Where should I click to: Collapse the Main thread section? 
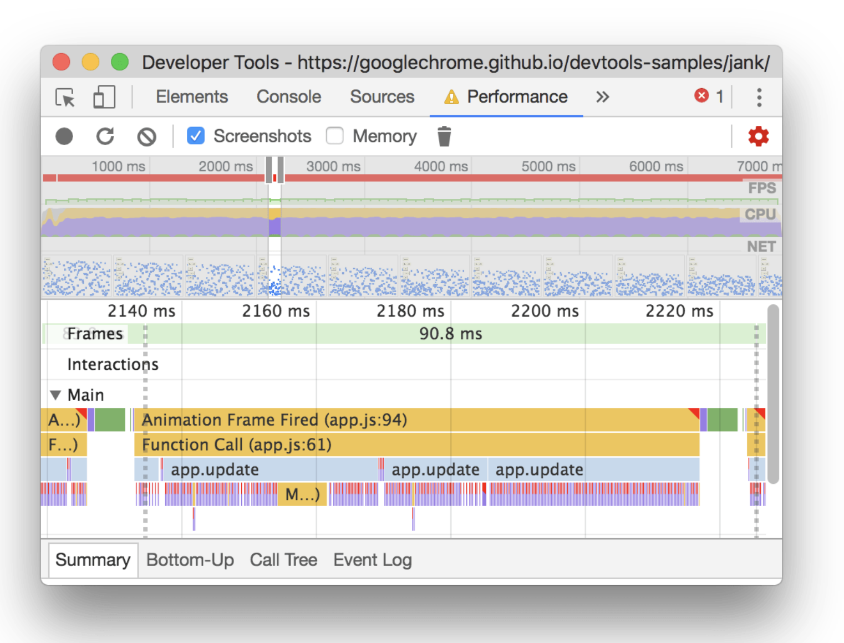tap(55, 395)
